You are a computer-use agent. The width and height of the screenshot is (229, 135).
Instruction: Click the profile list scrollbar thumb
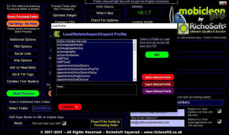[x=135, y=47]
